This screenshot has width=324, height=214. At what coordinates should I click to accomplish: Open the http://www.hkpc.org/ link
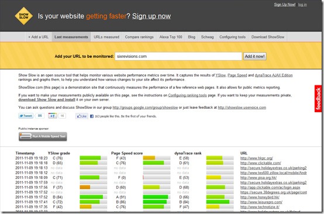click(256, 158)
